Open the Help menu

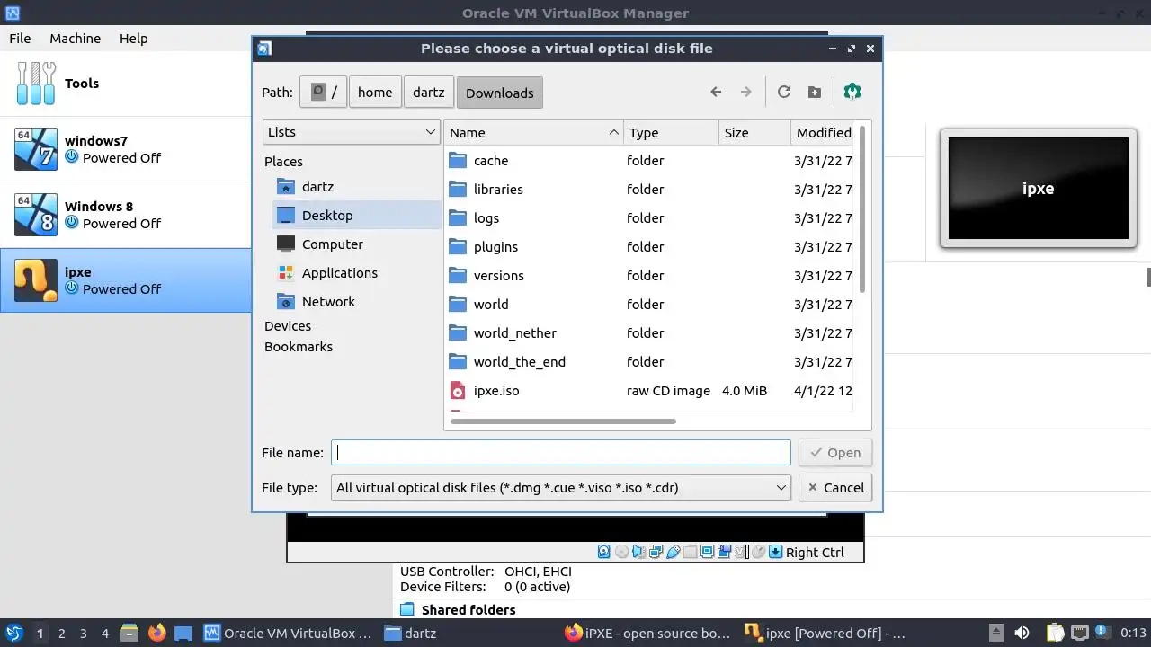pyautogui.click(x=134, y=39)
